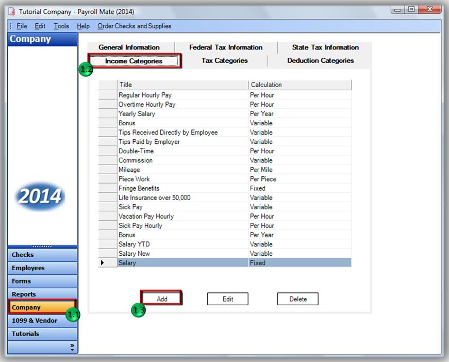Select the Company section in sidebar

click(x=42, y=307)
